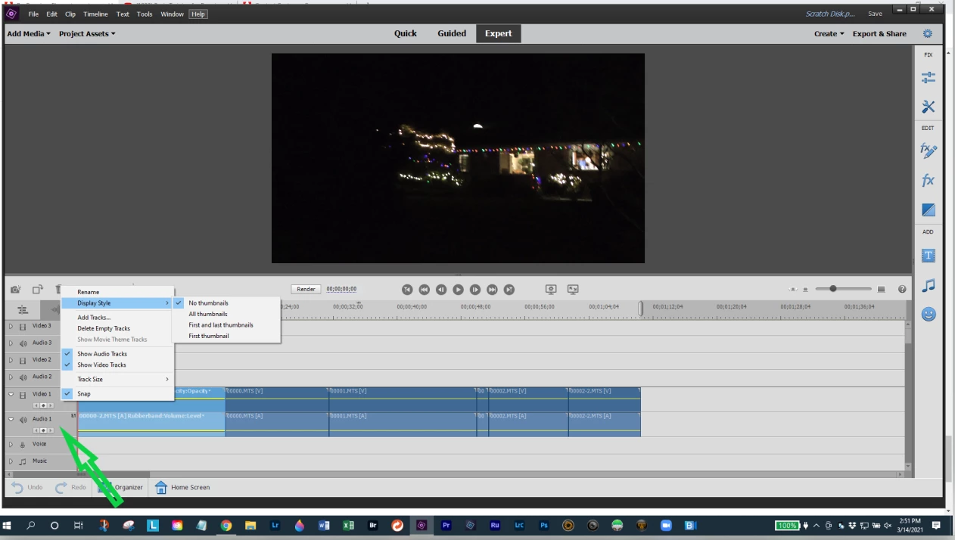Open the Tools panel wrench icon
955x540 pixels.
tap(929, 107)
